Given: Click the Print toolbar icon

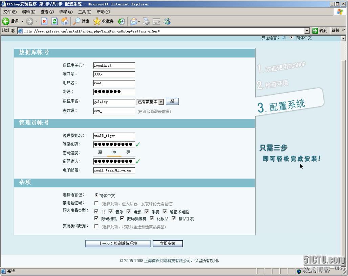Looking at the screenshot, I should coord(146,21).
